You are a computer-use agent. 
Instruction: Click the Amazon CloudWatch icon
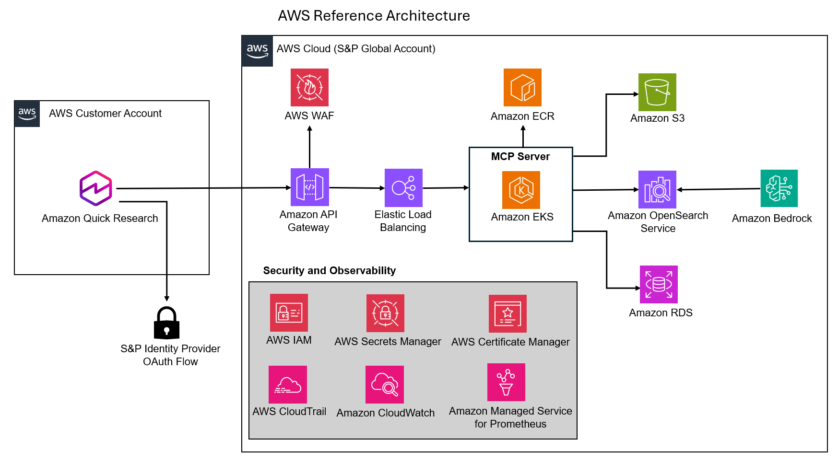click(x=384, y=384)
